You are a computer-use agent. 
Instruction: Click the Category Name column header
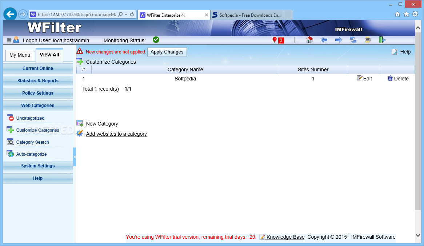pyautogui.click(x=185, y=70)
